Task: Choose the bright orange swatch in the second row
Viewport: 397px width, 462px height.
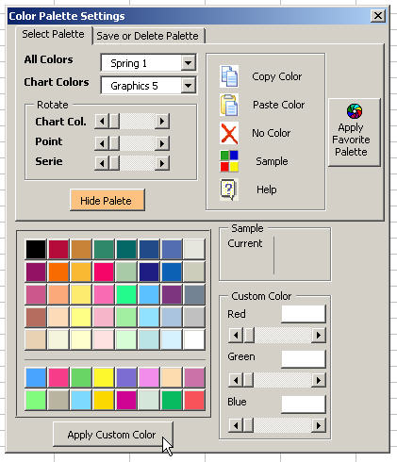Action: tap(58, 272)
